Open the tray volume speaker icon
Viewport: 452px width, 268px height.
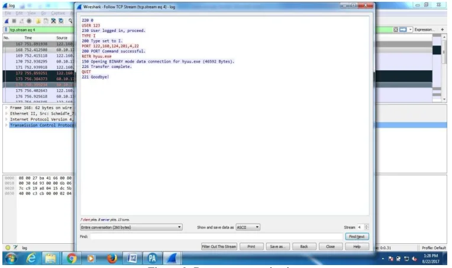point(414,259)
